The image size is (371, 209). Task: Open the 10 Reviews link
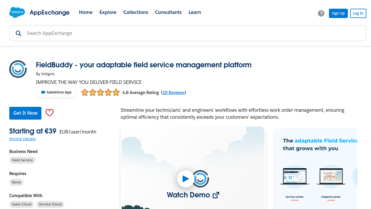click(174, 93)
